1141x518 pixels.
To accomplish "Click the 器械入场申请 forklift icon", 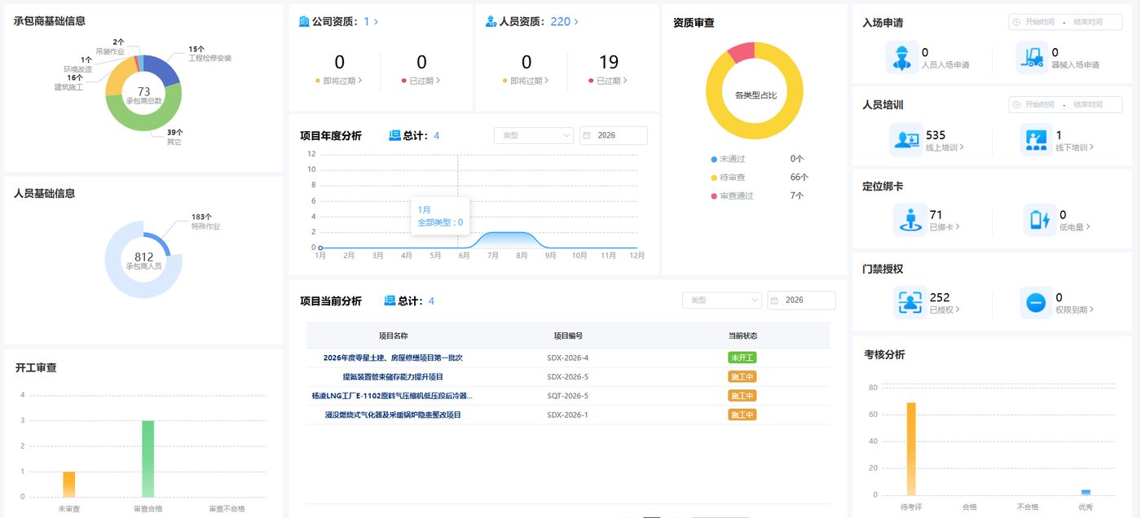I will (x=1033, y=58).
